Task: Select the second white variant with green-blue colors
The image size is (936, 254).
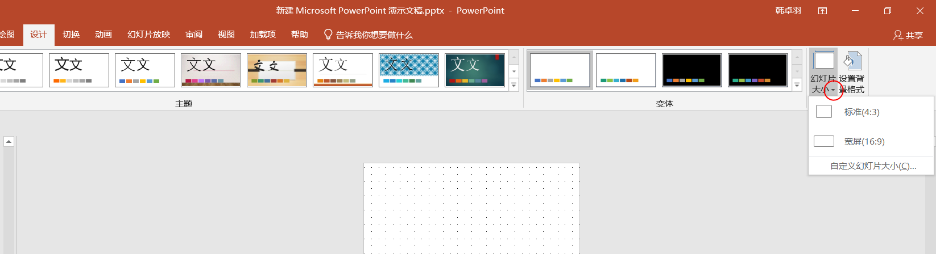Action: click(x=626, y=70)
